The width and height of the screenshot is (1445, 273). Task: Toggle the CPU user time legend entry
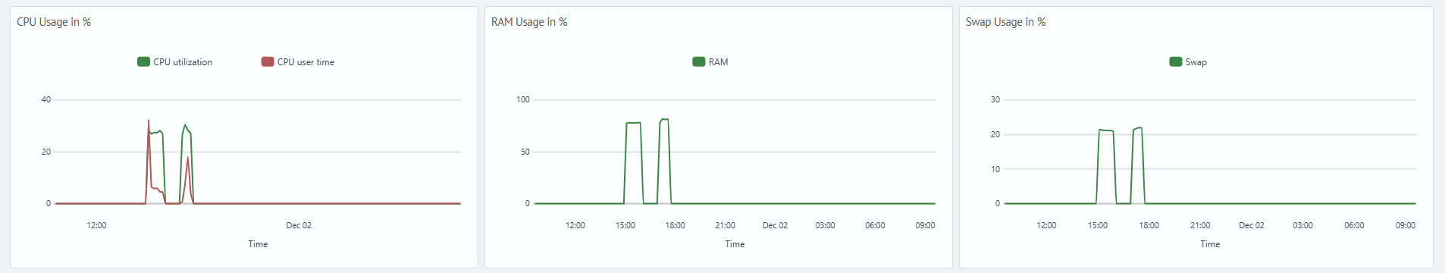pyautogui.click(x=298, y=62)
